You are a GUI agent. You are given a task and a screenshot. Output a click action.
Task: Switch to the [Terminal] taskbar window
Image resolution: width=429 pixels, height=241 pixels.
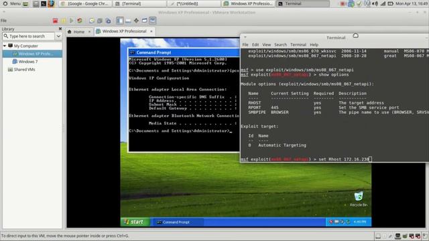(x=139, y=3)
